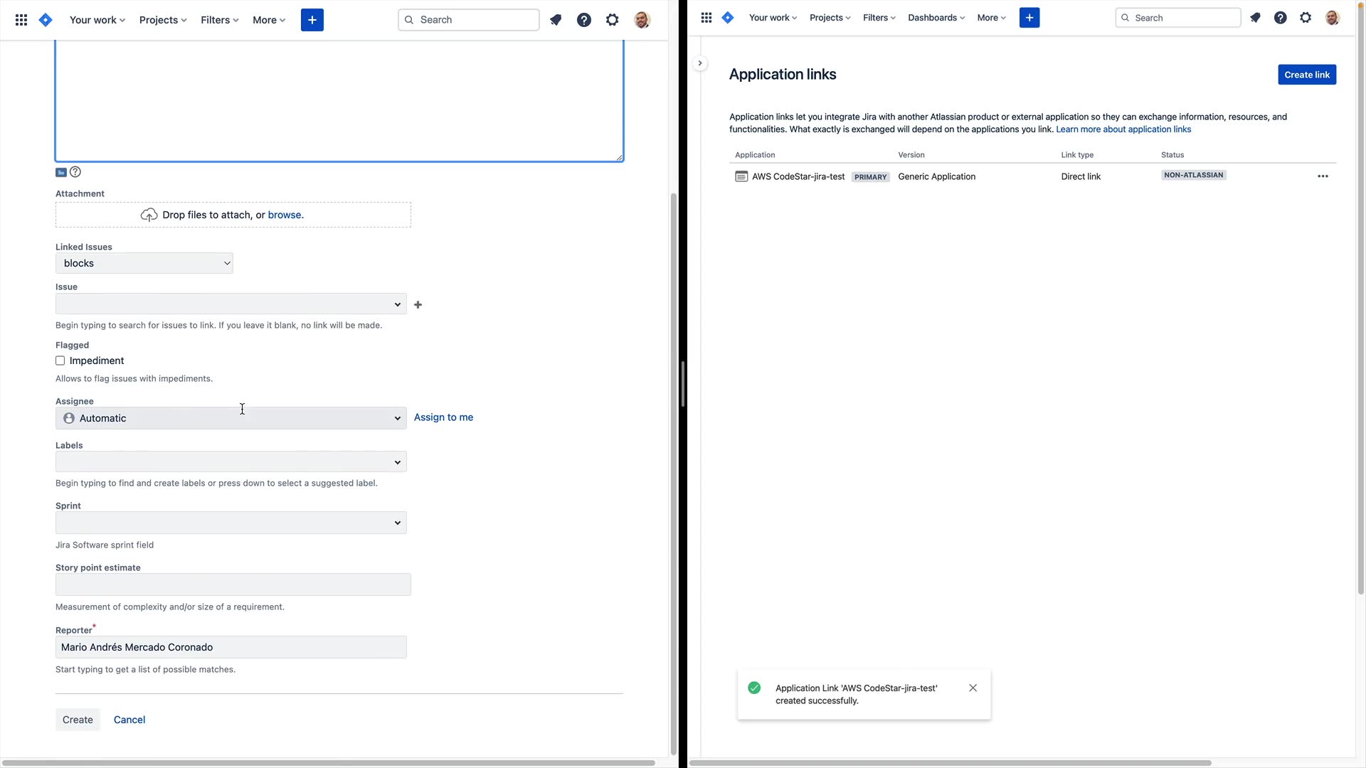Click description field help question icon
Image resolution: width=1366 pixels, height=768 pixels.
tap(75, 172)
